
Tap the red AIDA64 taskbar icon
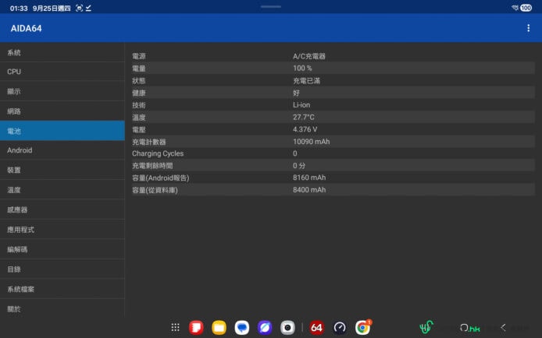coord(316,327)
